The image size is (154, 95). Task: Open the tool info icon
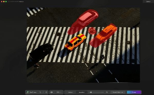tap(46, 92)
